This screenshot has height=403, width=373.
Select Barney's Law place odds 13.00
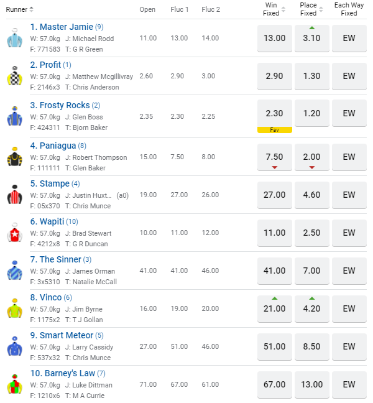pyautogui.click(x=312, y=384)
